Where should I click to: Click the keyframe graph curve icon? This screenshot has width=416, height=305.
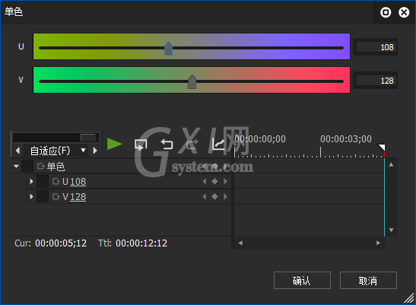(218, 145)
